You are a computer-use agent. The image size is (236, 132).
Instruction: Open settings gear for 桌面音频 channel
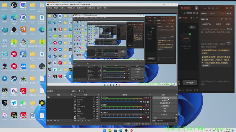[148, 109]
